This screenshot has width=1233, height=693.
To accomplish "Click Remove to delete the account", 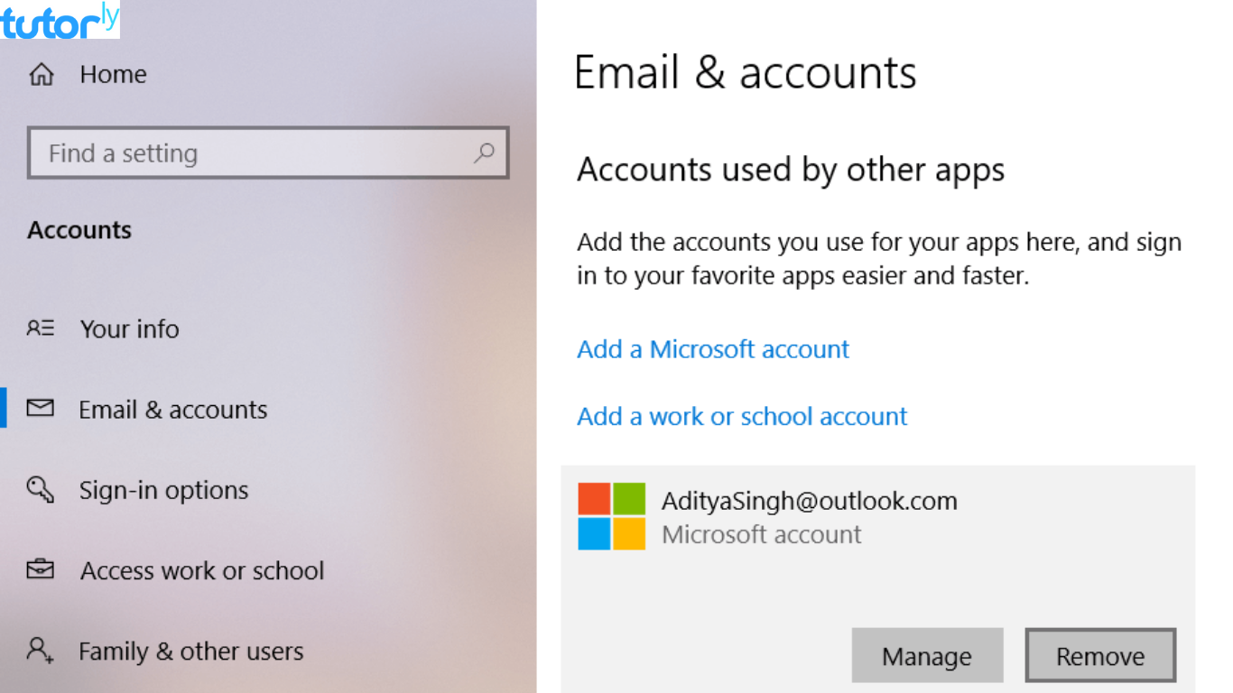I will coord(1100,655).
